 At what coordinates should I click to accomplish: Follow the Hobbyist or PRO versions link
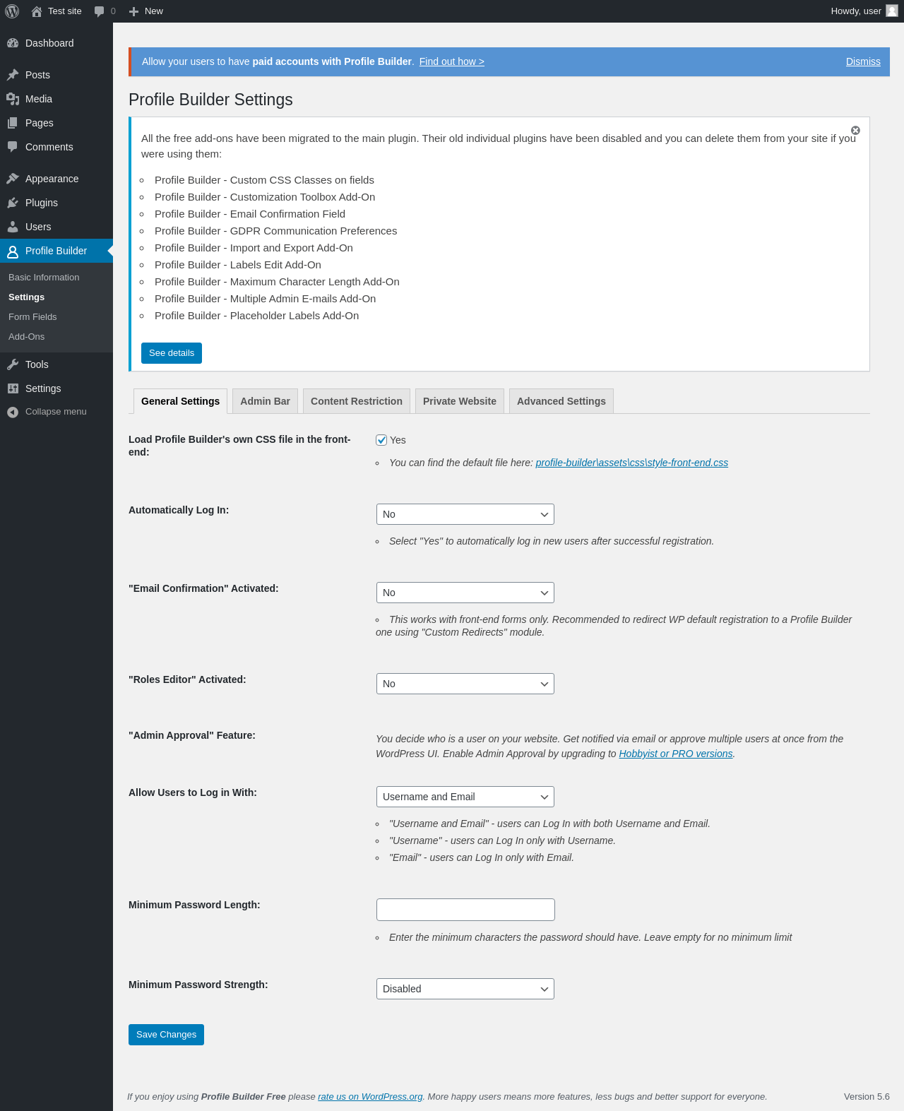point(675,754)
